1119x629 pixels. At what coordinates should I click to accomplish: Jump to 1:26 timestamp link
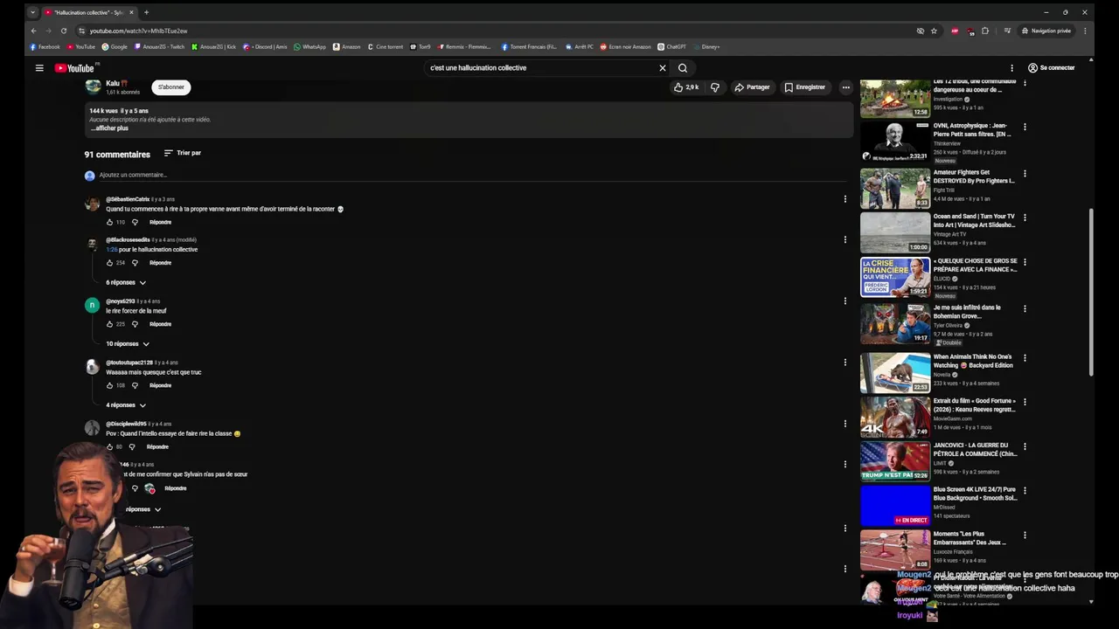[x=111, y=250]
